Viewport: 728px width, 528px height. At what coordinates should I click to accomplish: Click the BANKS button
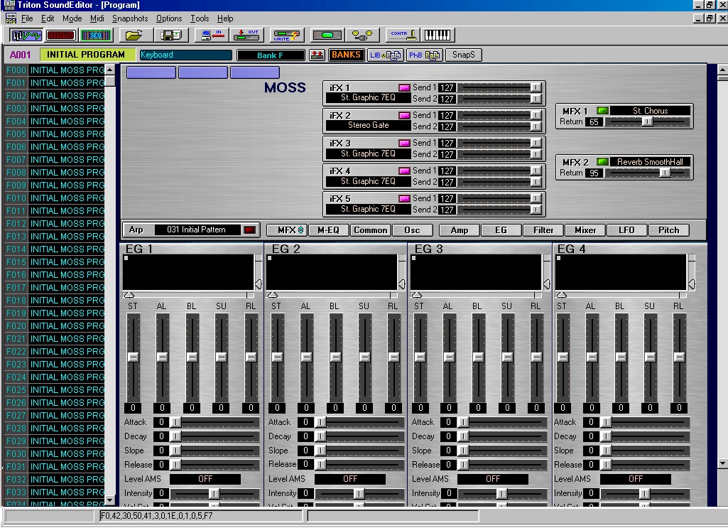click(x=346, y=55)
